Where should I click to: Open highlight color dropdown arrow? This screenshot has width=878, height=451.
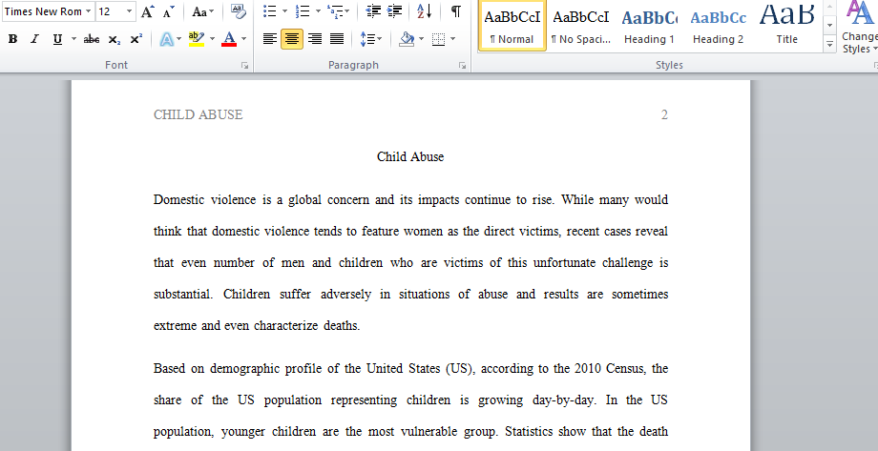212,39
